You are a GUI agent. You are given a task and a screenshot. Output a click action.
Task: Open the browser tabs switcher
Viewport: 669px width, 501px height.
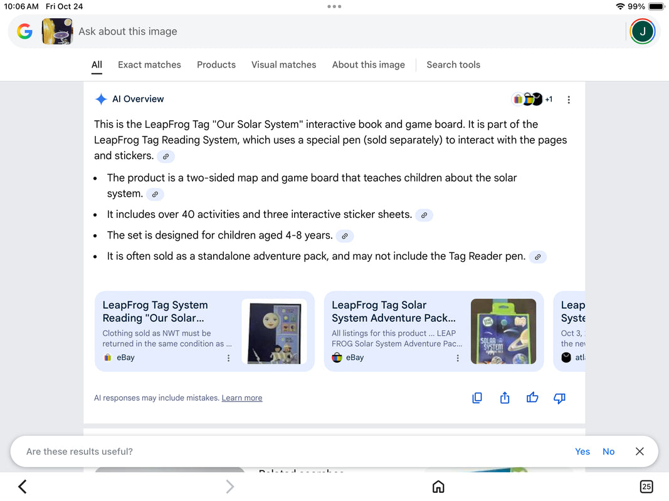(x=646, y=487)
